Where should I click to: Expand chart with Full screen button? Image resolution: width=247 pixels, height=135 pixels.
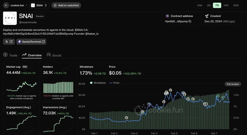coord(233,84)
